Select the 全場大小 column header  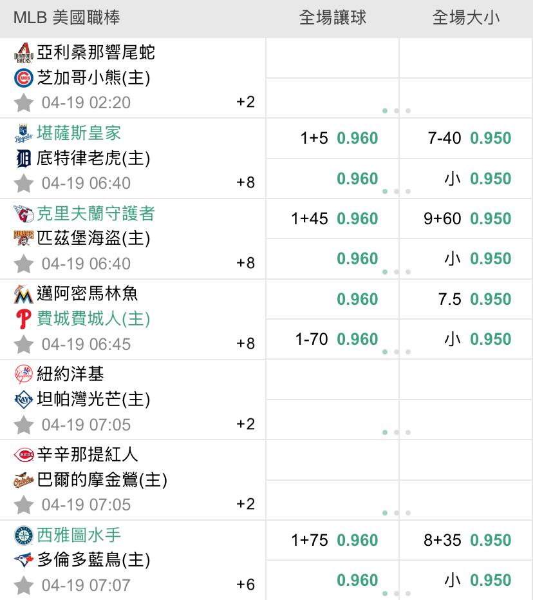[x=466, y=18]
